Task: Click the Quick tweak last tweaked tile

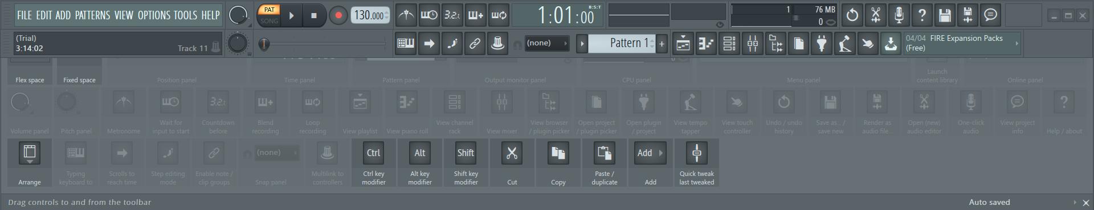Action: [696, 163]
